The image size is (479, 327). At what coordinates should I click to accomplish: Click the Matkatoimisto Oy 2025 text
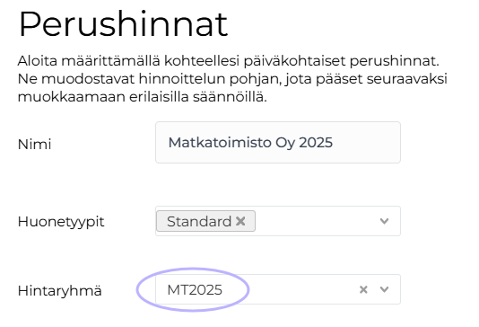tap(250, 143)
